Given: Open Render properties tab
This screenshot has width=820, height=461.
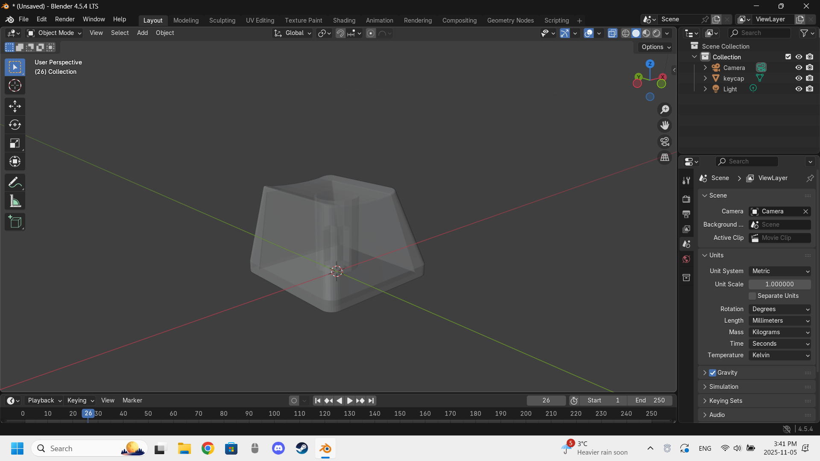Looking at the screenshot, I should (x=686, y=199).
